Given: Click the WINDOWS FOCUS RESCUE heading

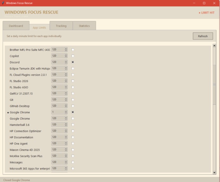Looking at the screenshot, I should coord(31,12).
